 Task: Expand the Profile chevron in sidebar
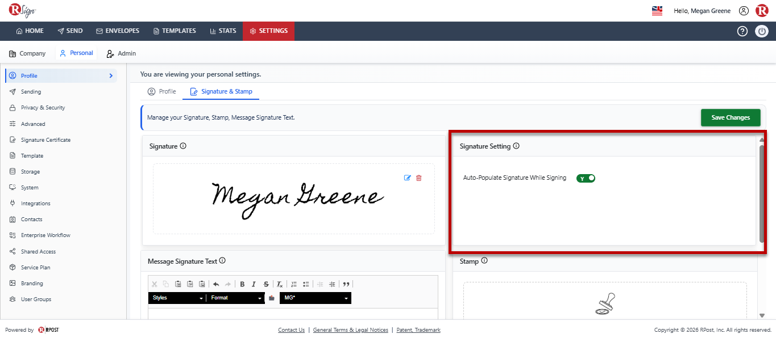coord(111,75)
